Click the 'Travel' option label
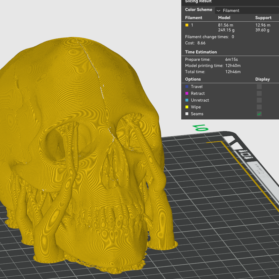This screenshot has height=279, width=279. tap(197, 86)
